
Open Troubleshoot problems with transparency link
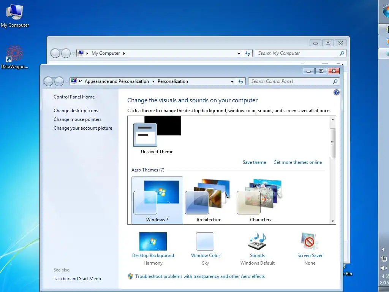point(200,276)
